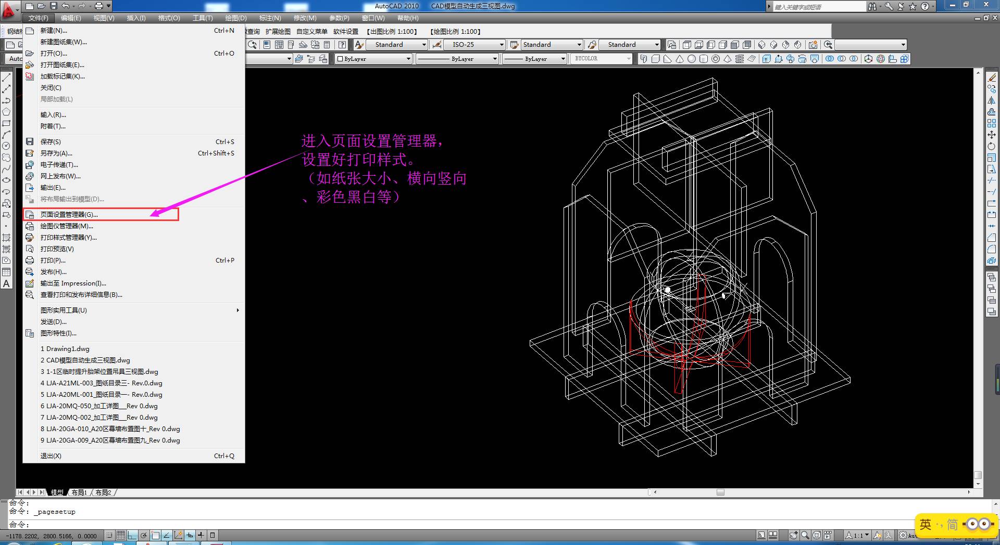Switch to the 布局1 layout tab
1000x545 pixels.
[79, 492]
